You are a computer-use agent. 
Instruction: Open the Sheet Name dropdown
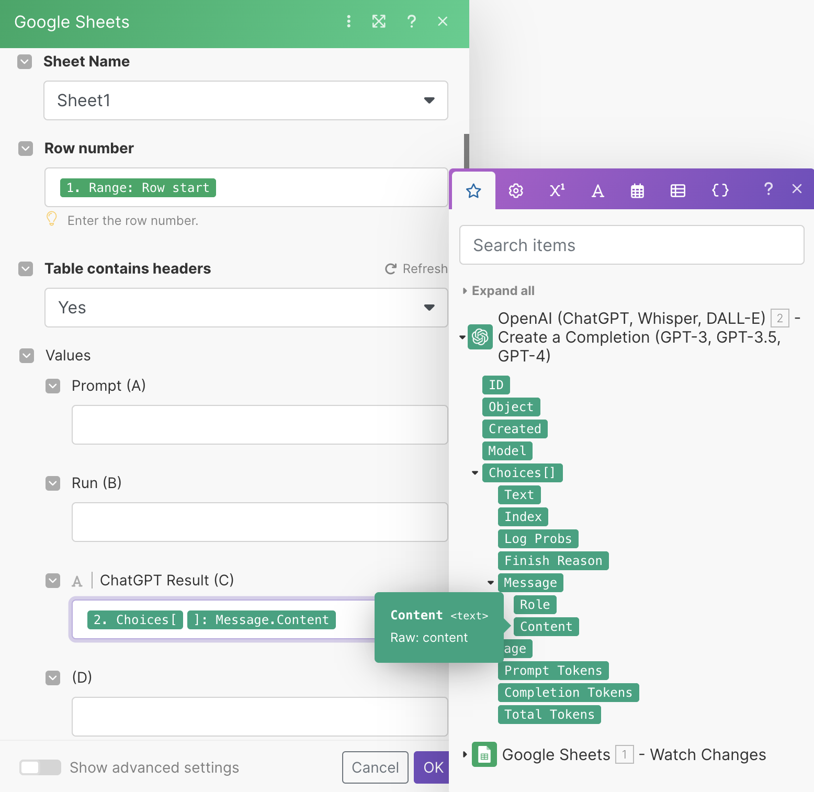coord(246,100)
